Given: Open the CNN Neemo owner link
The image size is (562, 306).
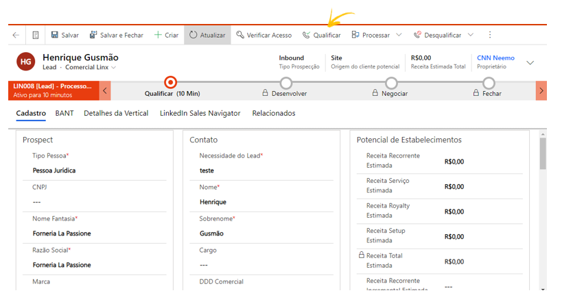Looking at the screenshot, I should [495, 58].
